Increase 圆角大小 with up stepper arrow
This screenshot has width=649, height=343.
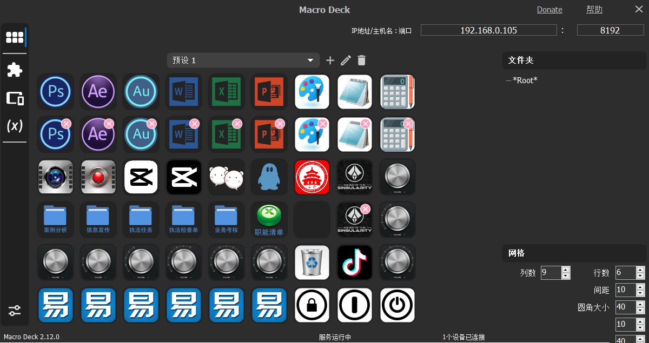[x=640, y=304]
